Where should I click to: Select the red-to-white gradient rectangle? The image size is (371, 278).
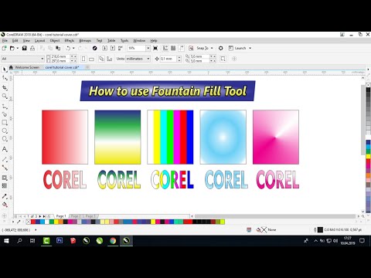(x=65, y=137)
